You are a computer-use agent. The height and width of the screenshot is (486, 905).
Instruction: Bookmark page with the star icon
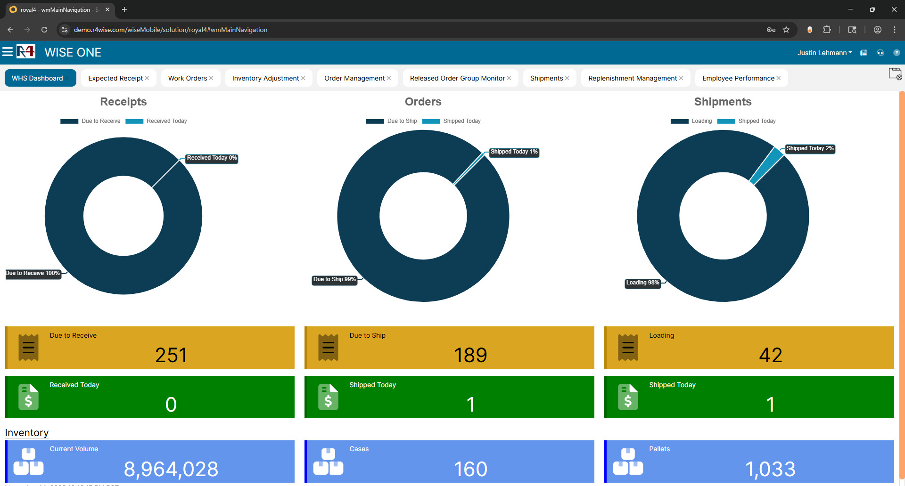tap(786, 30)
